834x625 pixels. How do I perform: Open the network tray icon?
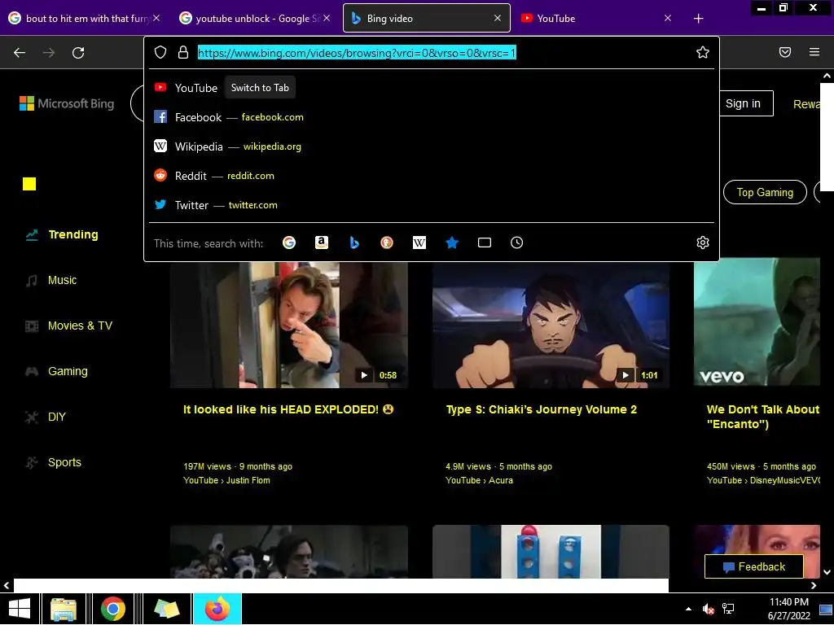(x=728, y=609)
